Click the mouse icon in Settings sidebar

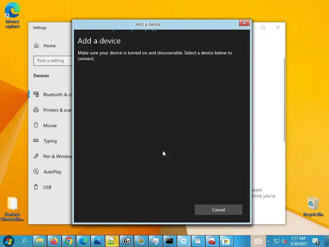[x=36, y=125]
